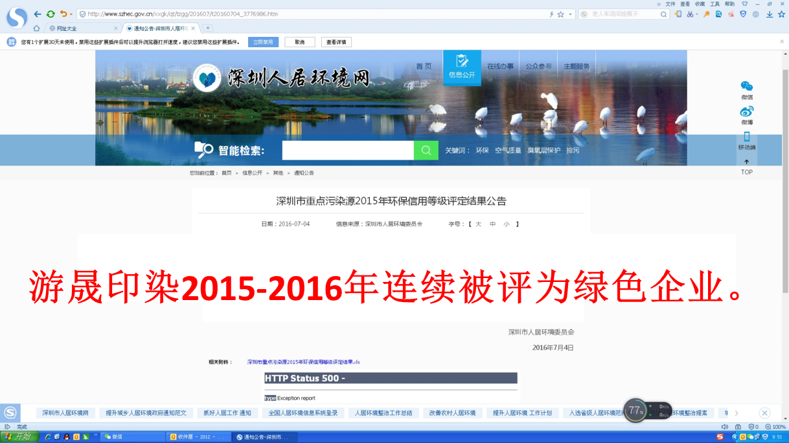Viewport: 789px width, 443px height.
Task: Click 公众参与 in site navigation
Action: (538, 67)
